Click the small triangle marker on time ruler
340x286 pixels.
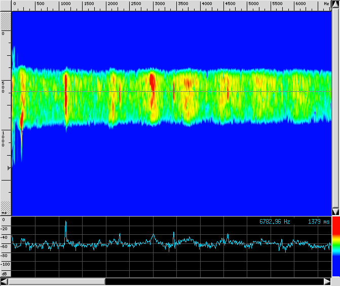click(x=8, y=167)
